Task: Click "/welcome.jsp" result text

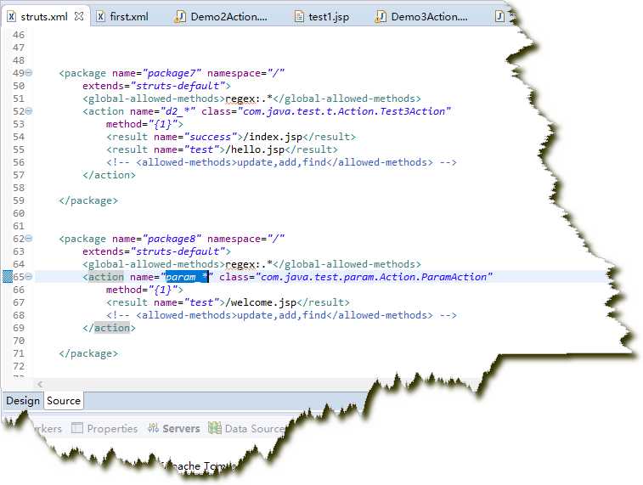Action: (261, 302)
